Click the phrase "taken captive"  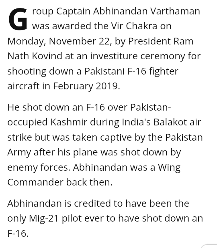tap(102, 137)
